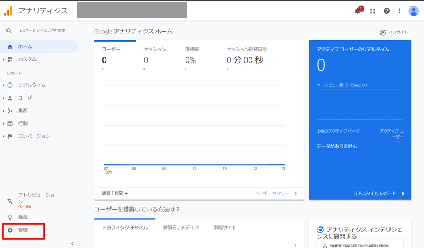Click the ユーザー person icon

10,98
